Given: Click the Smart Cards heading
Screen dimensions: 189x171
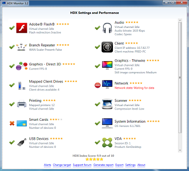Looking at the screenshot, I should [39, 119].
